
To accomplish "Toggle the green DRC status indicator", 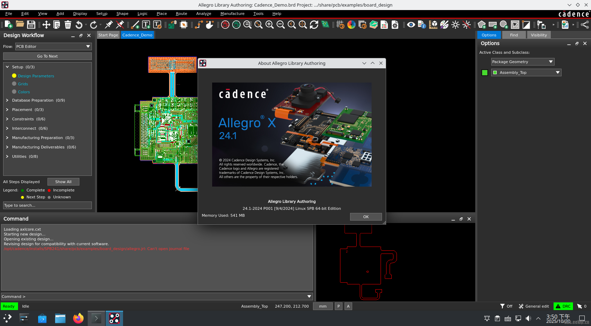I will tap(563, 306).
